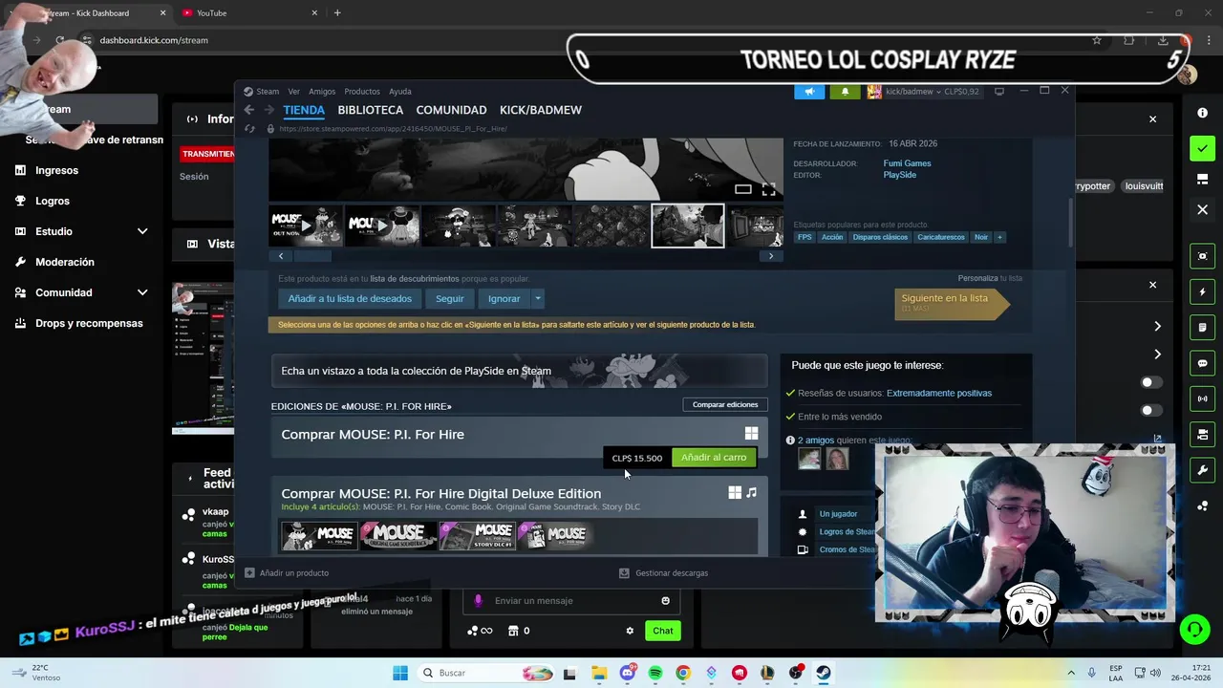The height and width of the screenshot is (688, 1223).
Task: Open emoji picker in Kick chat box
Action: coord(665,601)
